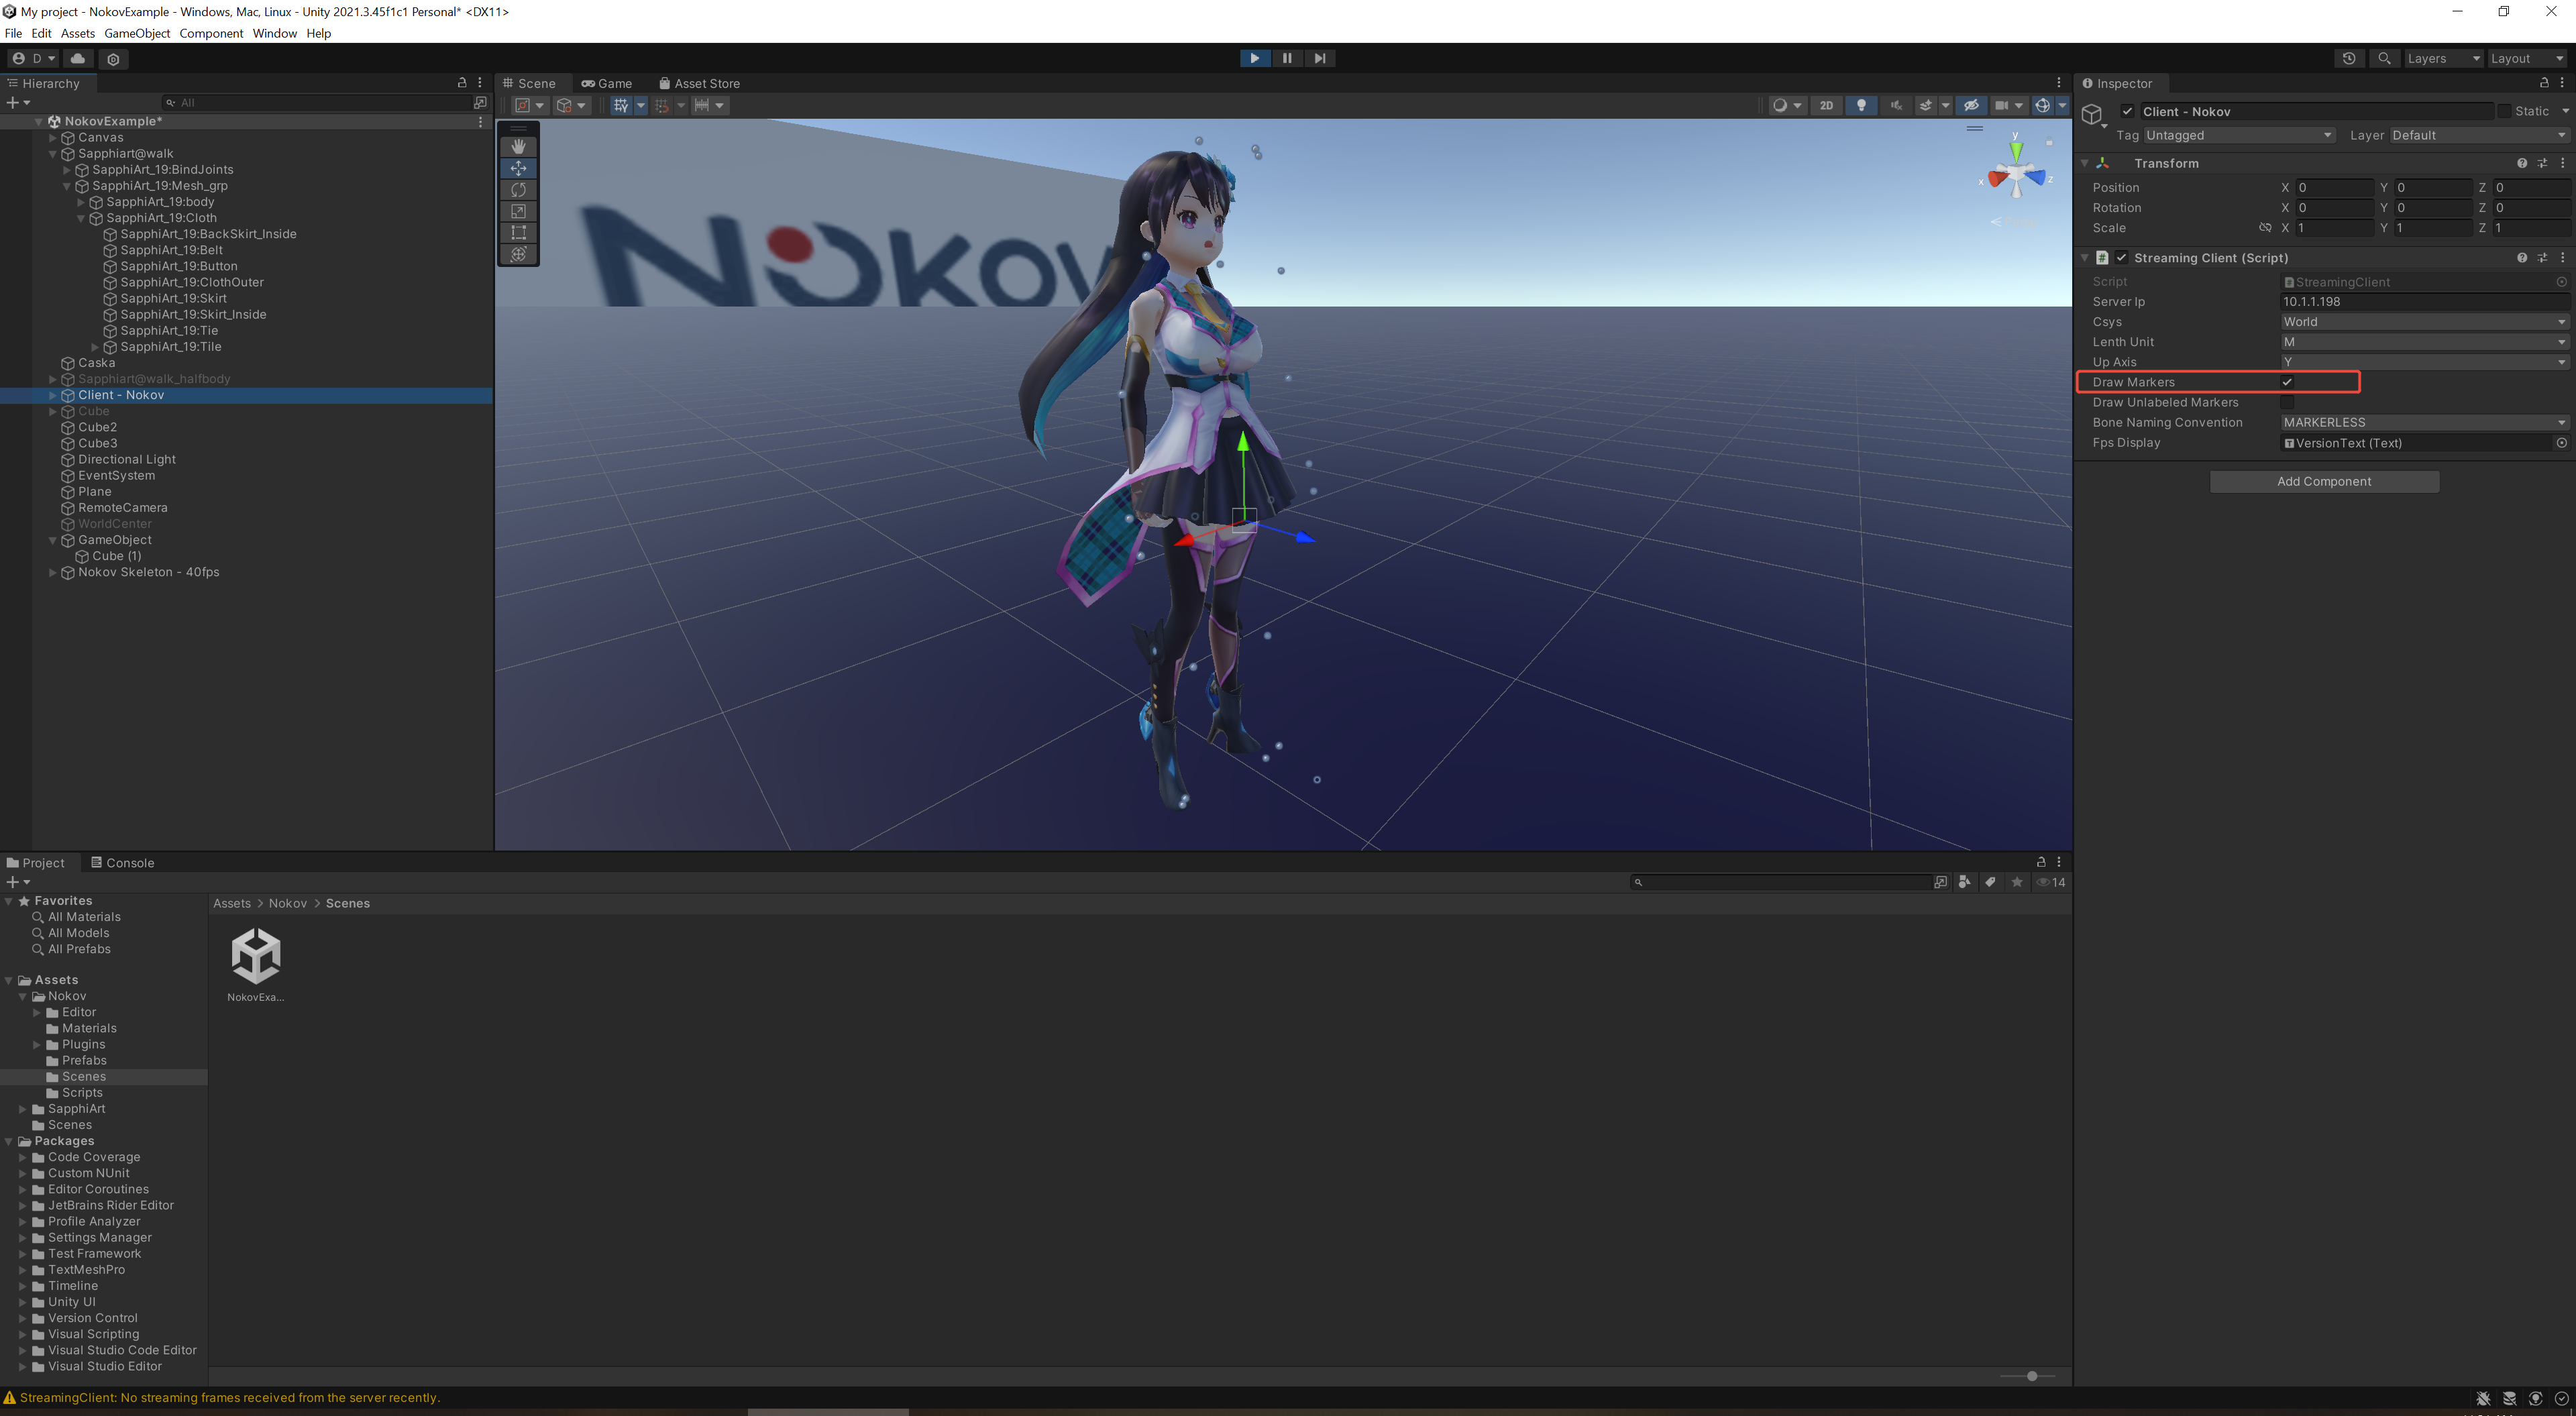Collapse the Sapphiart@walk hierarchy item
The width and height of the screenshot is (2576, 1416).
[53, 154]
